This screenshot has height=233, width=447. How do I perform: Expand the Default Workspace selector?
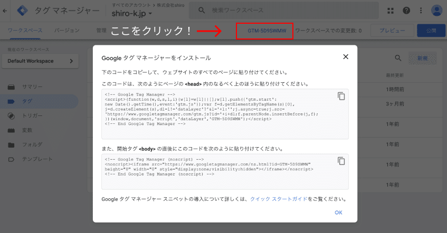(x=40, y=61)
